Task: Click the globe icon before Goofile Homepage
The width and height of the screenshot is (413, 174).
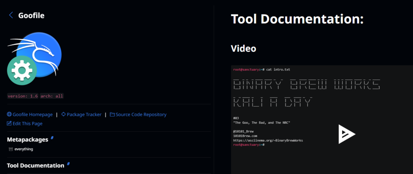Action: 9,115
